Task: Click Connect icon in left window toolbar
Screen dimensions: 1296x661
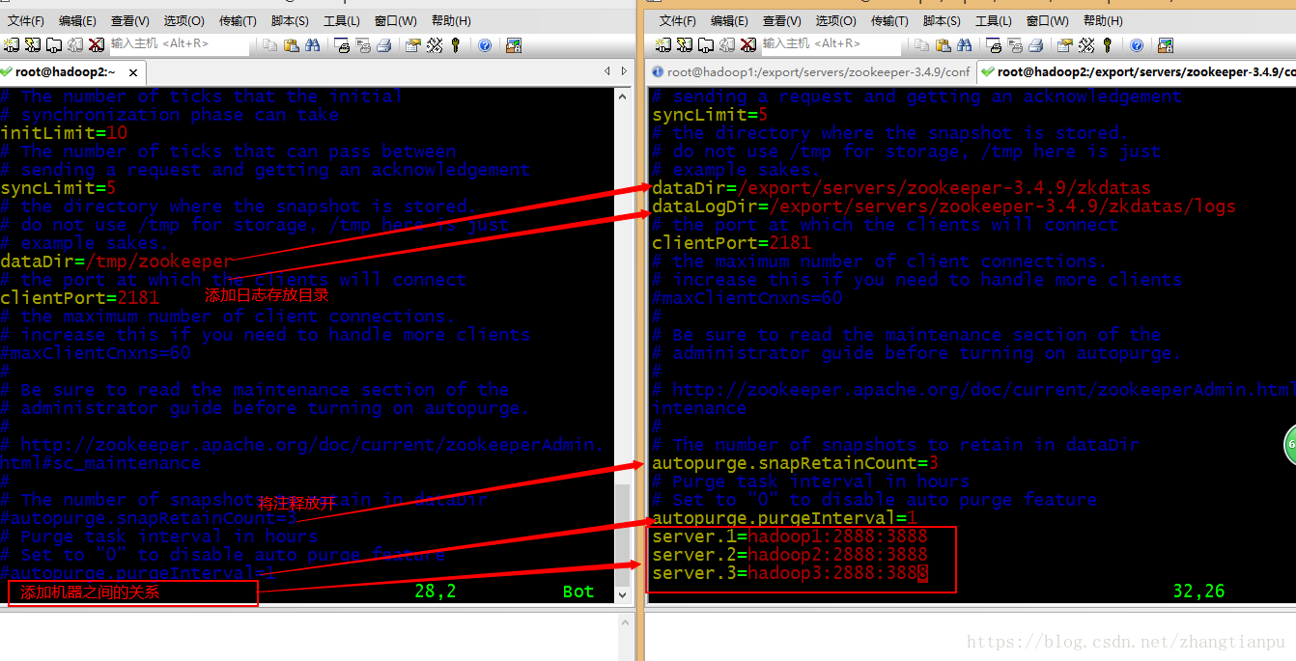Action: click(10, 44)
